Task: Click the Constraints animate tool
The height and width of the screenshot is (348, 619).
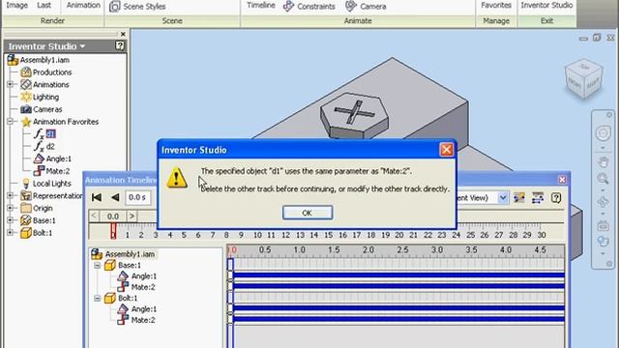Action: click(309, 7)
